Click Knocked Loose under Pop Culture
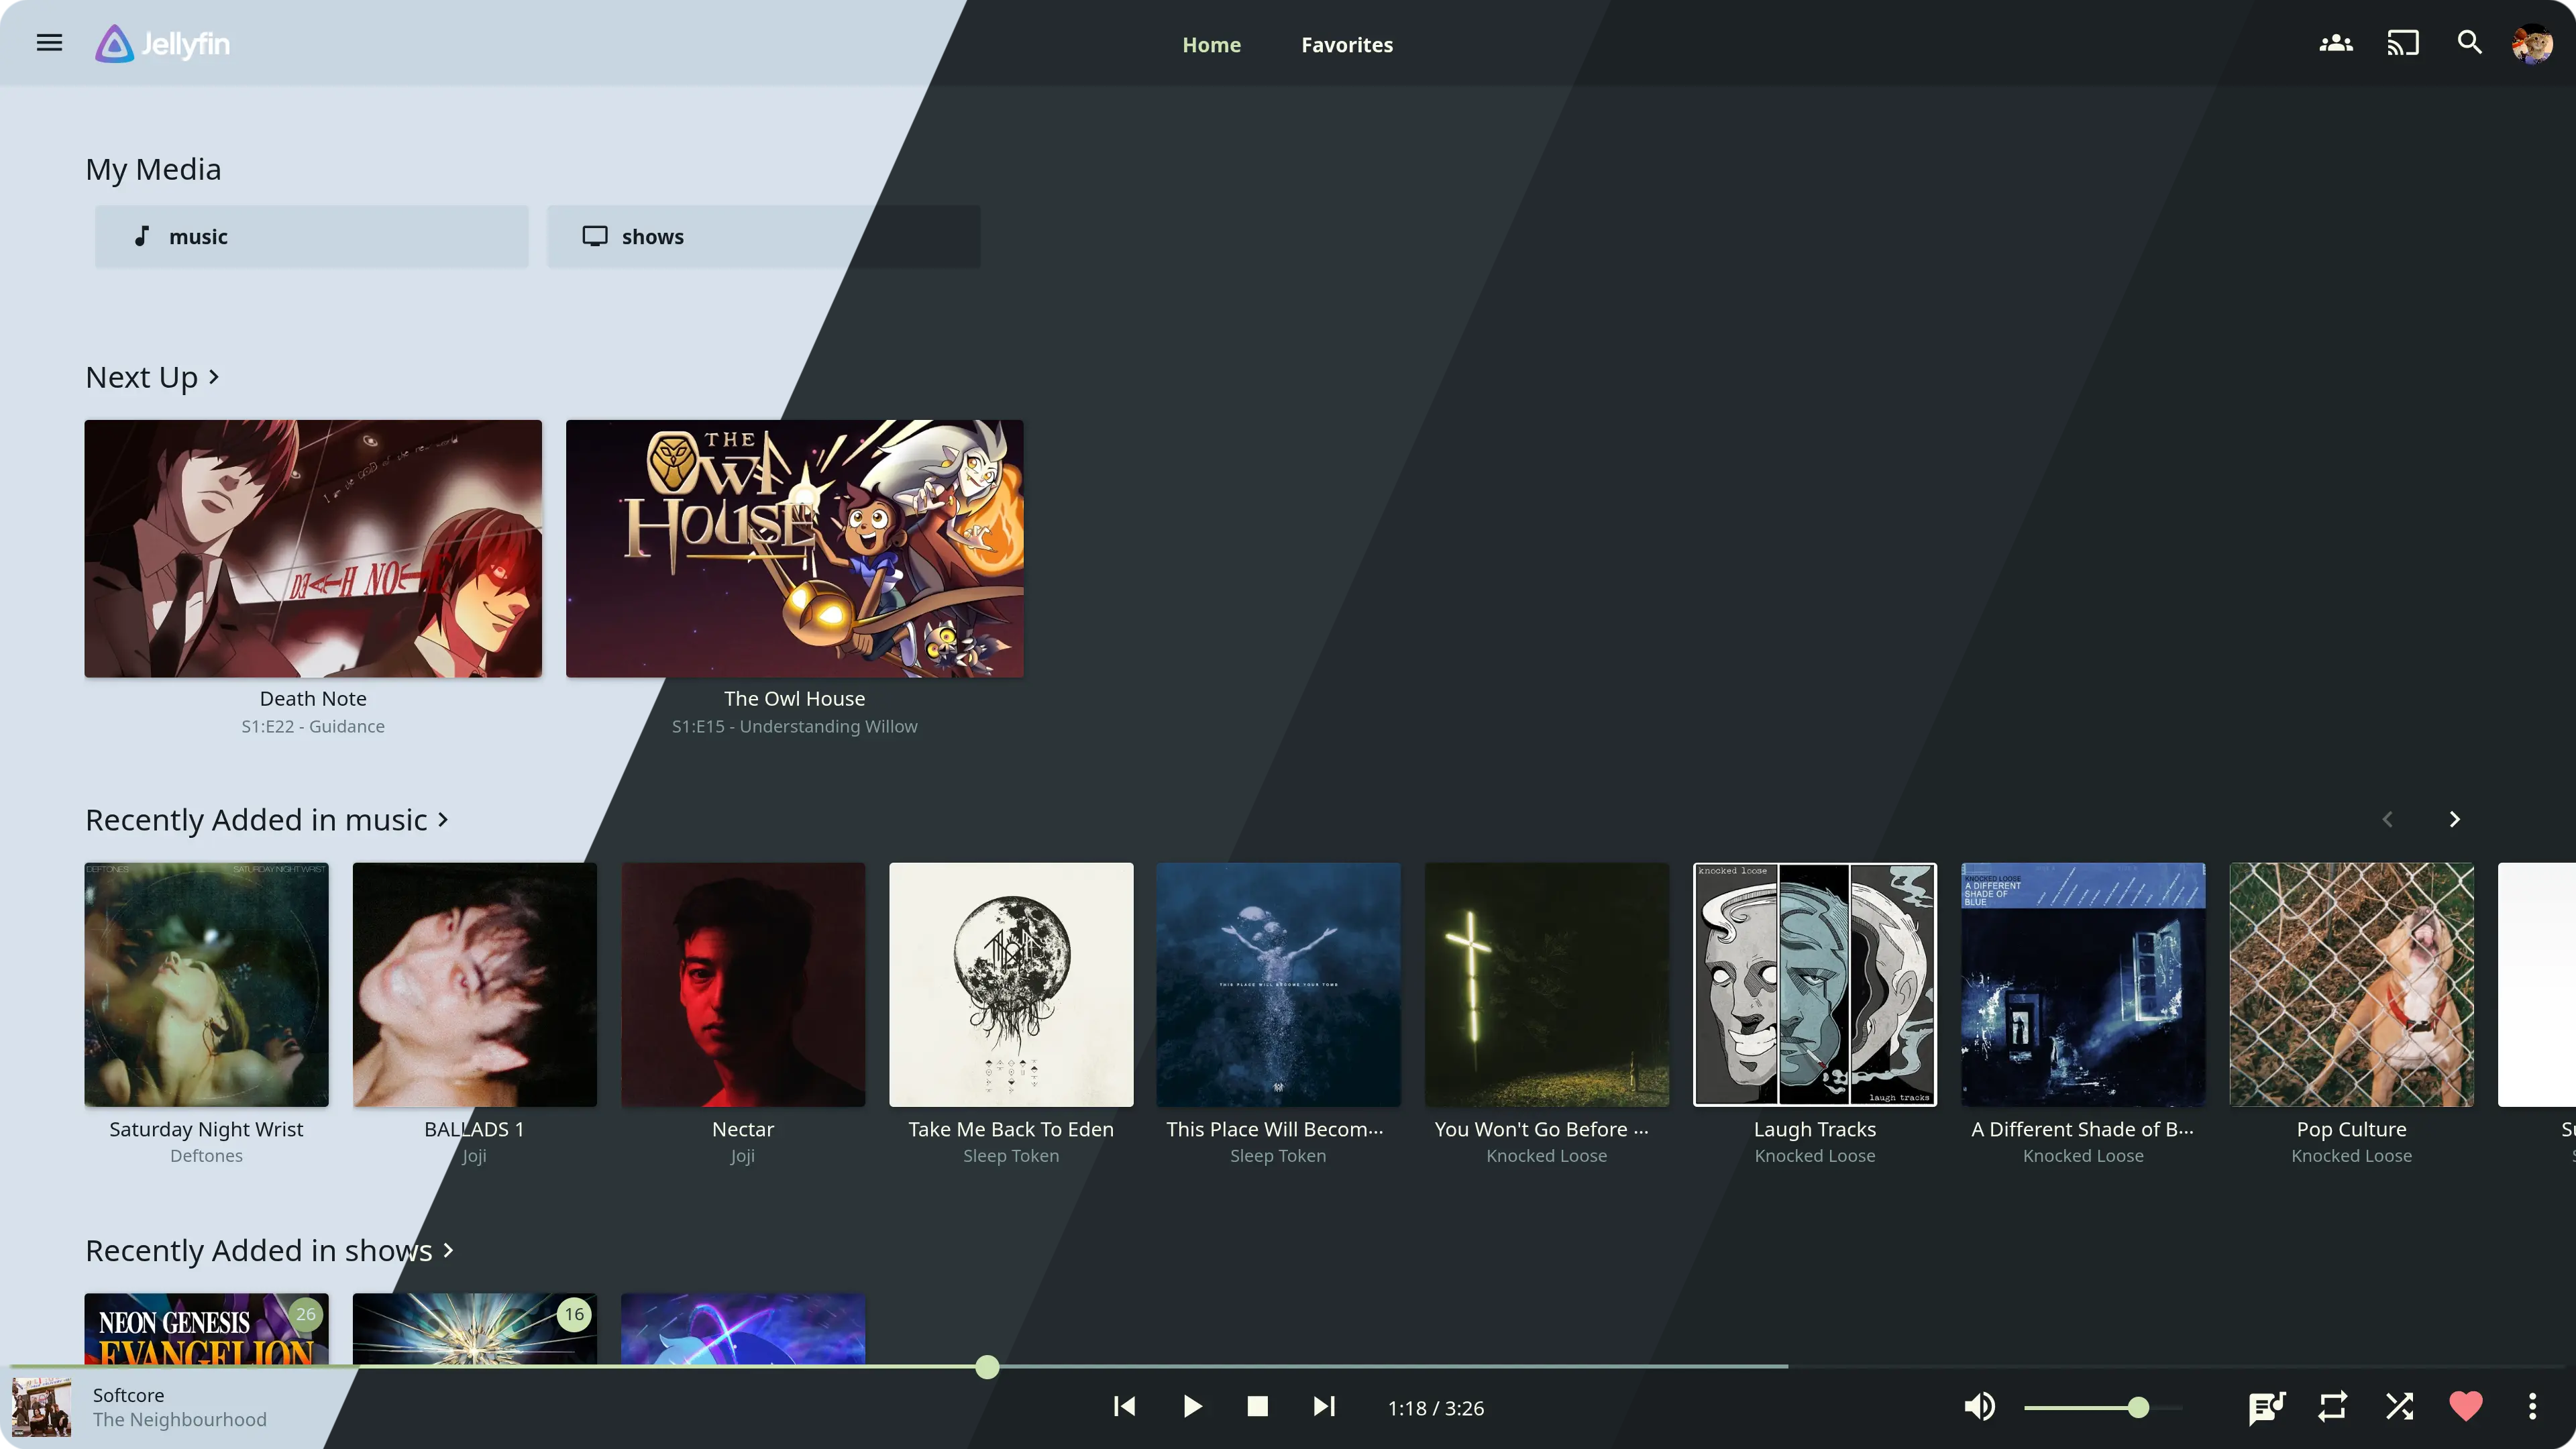2576x1449 pixels. (2352, 1156)
